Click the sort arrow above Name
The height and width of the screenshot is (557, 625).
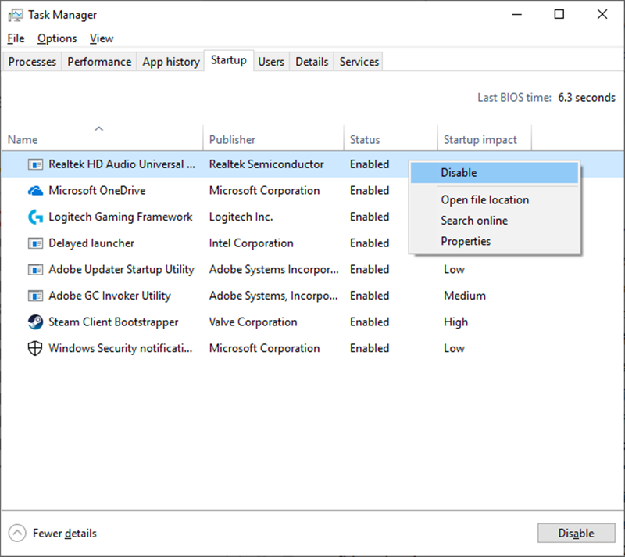click(x=99, y=128)
